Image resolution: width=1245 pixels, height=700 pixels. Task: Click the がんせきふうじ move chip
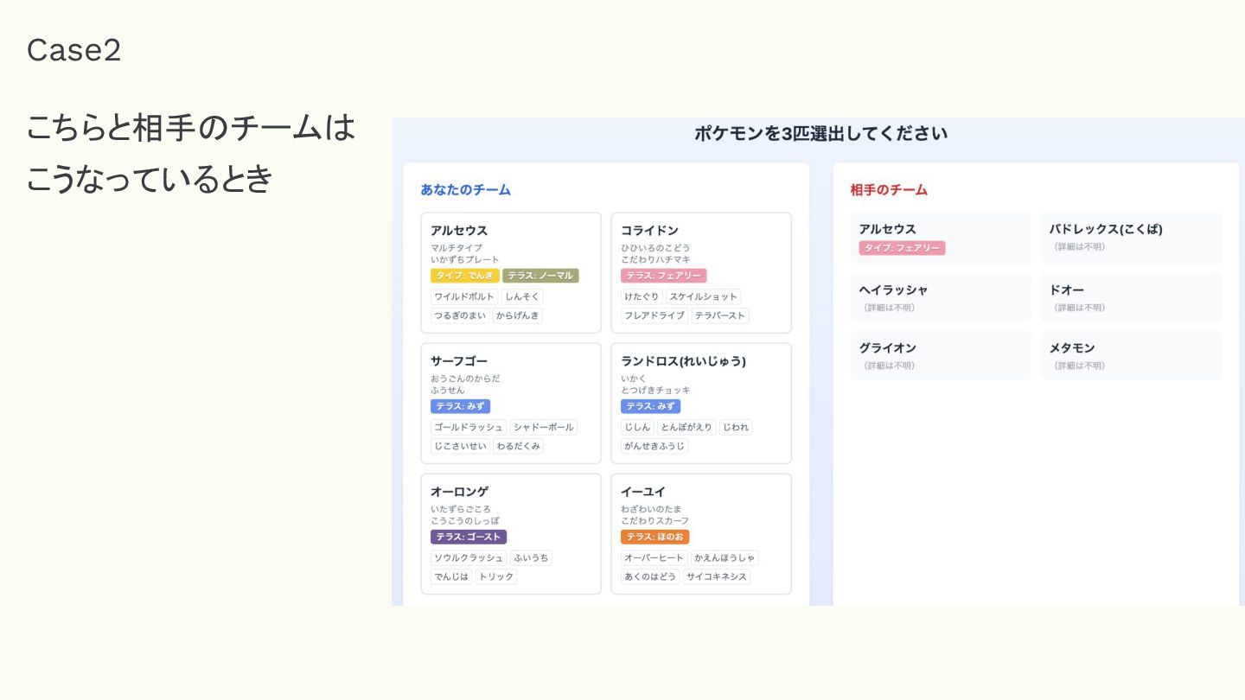pos(654,446)
